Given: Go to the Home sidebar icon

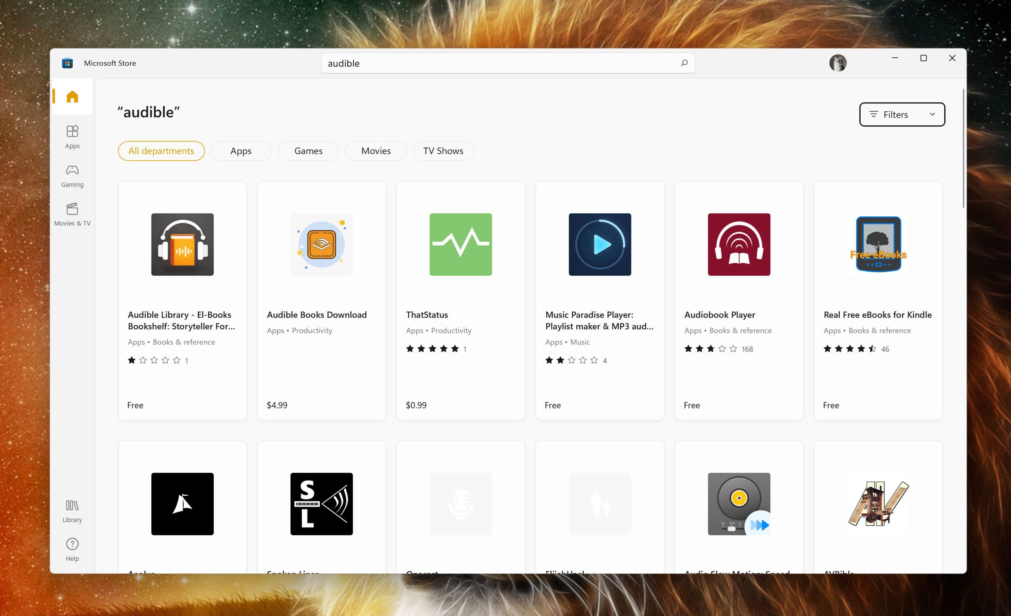Looking at the screenshot, I should click(x=72, y=97).
